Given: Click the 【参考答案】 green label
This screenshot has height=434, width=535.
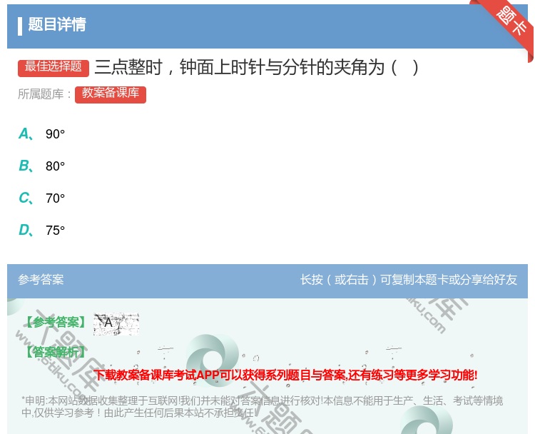Looking at the screenshot, I should [x=56, y=323].
